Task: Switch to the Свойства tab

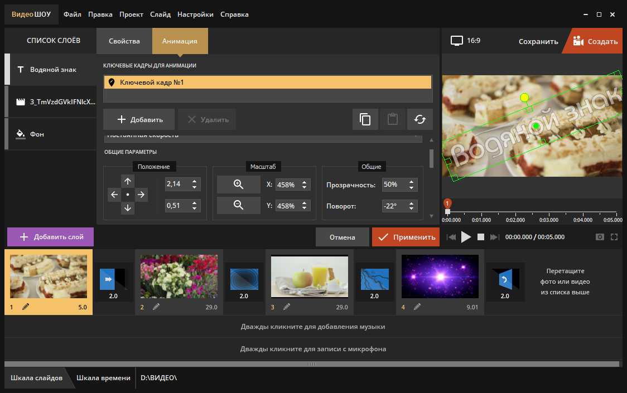Action: point(124,41)
